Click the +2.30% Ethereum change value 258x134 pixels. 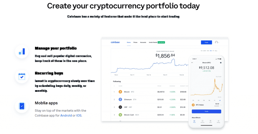tap(172, 100)
